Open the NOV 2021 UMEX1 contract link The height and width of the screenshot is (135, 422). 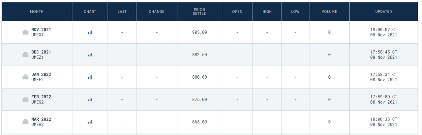click(41, 32)
